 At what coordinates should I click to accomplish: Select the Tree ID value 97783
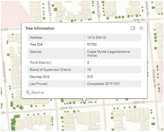92,44
